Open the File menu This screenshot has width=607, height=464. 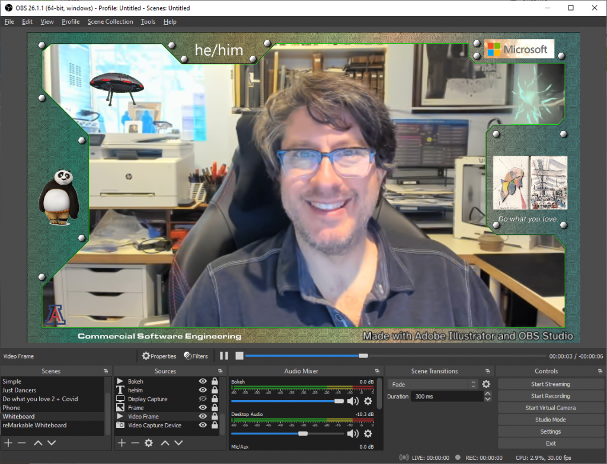[x=9, y=22]
